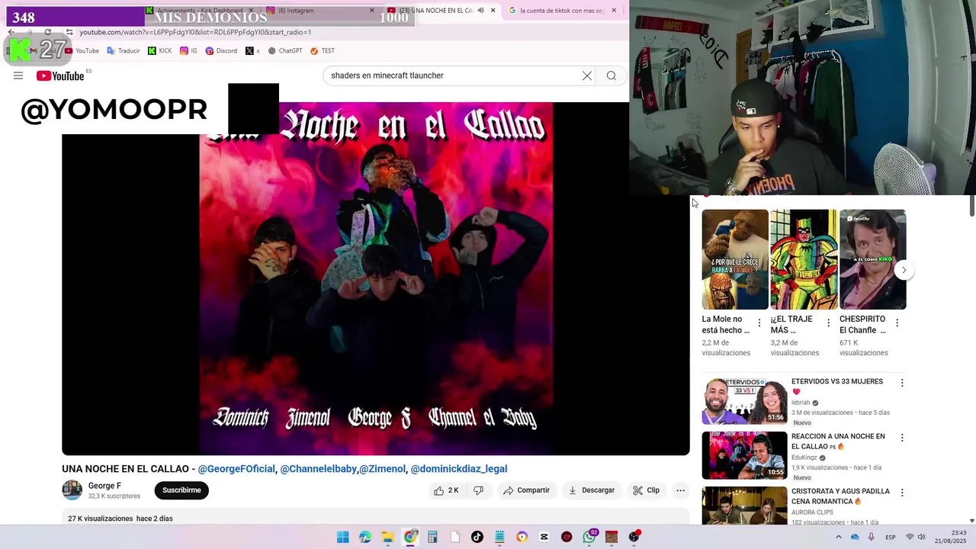Open @dominickdiaz_legal link in title

459,469
